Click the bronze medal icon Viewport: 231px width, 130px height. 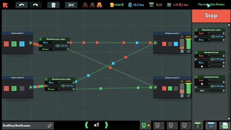pos(85,5)
